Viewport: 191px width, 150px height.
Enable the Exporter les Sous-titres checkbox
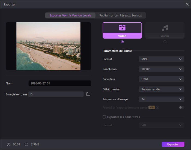(x=104, y=117)
